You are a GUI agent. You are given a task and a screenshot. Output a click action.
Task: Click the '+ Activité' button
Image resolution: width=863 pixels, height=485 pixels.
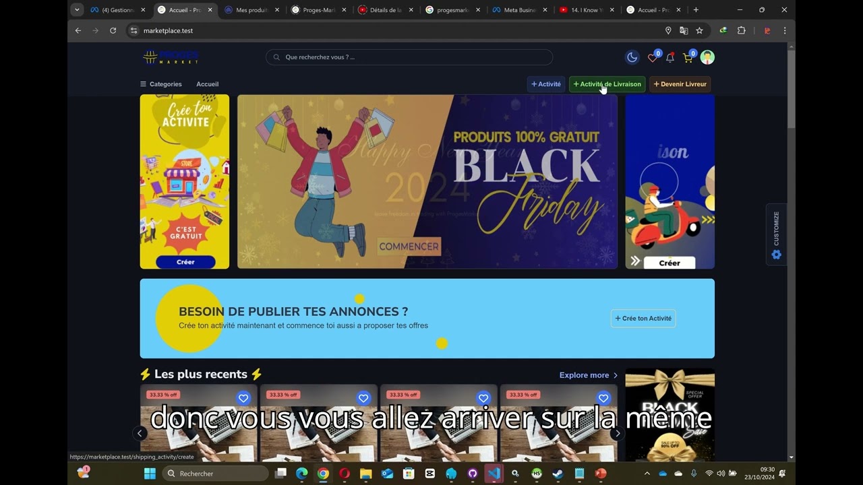(x=546, y=84)
